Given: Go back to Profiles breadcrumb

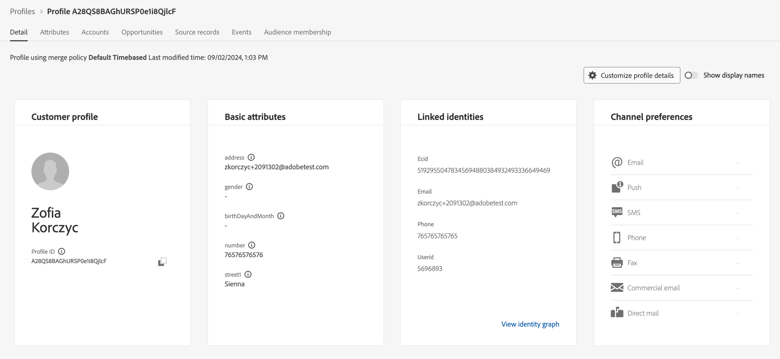Looking at the screenshot, I should pos(22,11).
